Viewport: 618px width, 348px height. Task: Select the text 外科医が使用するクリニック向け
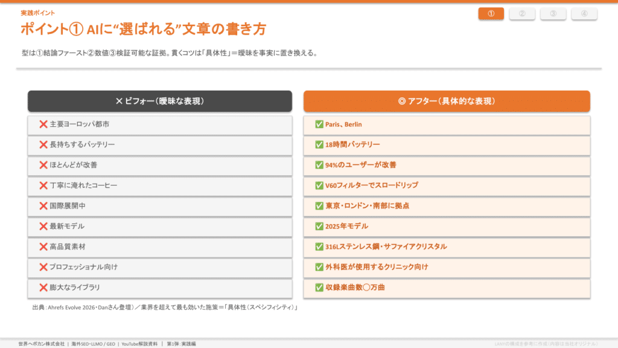click(377, 267)
